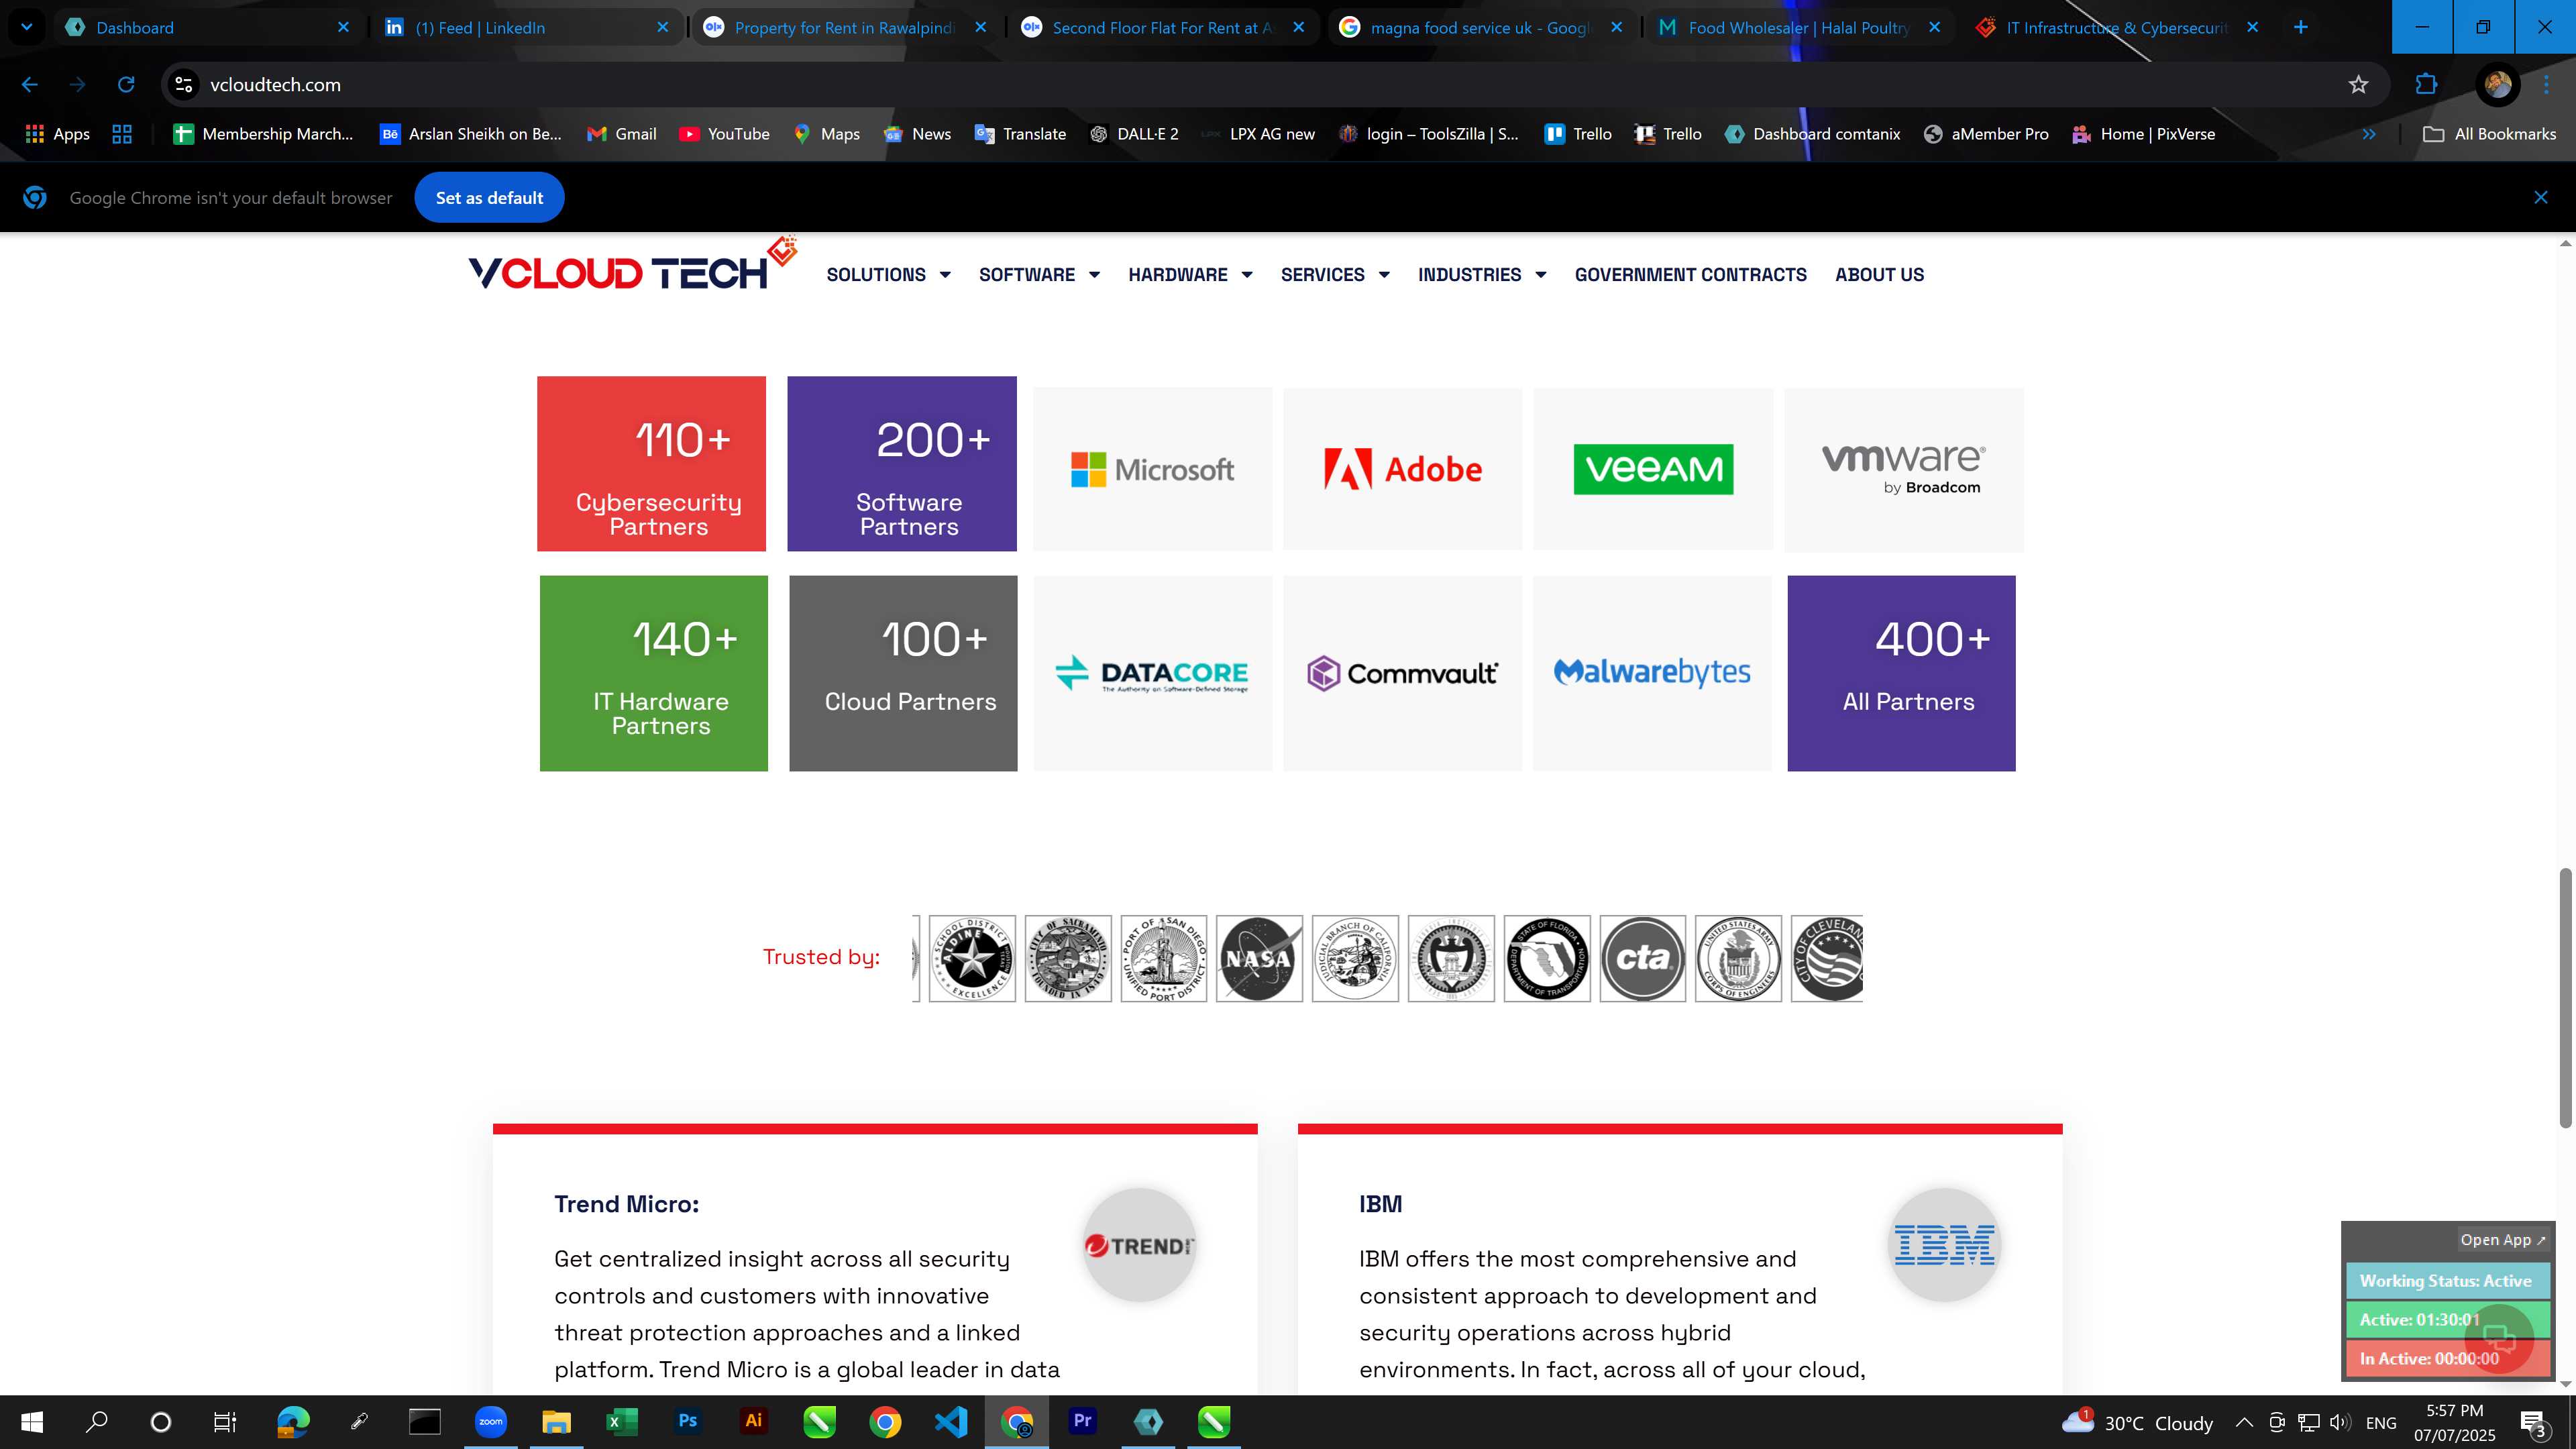Open the Gmail bookmark
The width and height of the screenshot is (2576, 1449).
[621, 134]
